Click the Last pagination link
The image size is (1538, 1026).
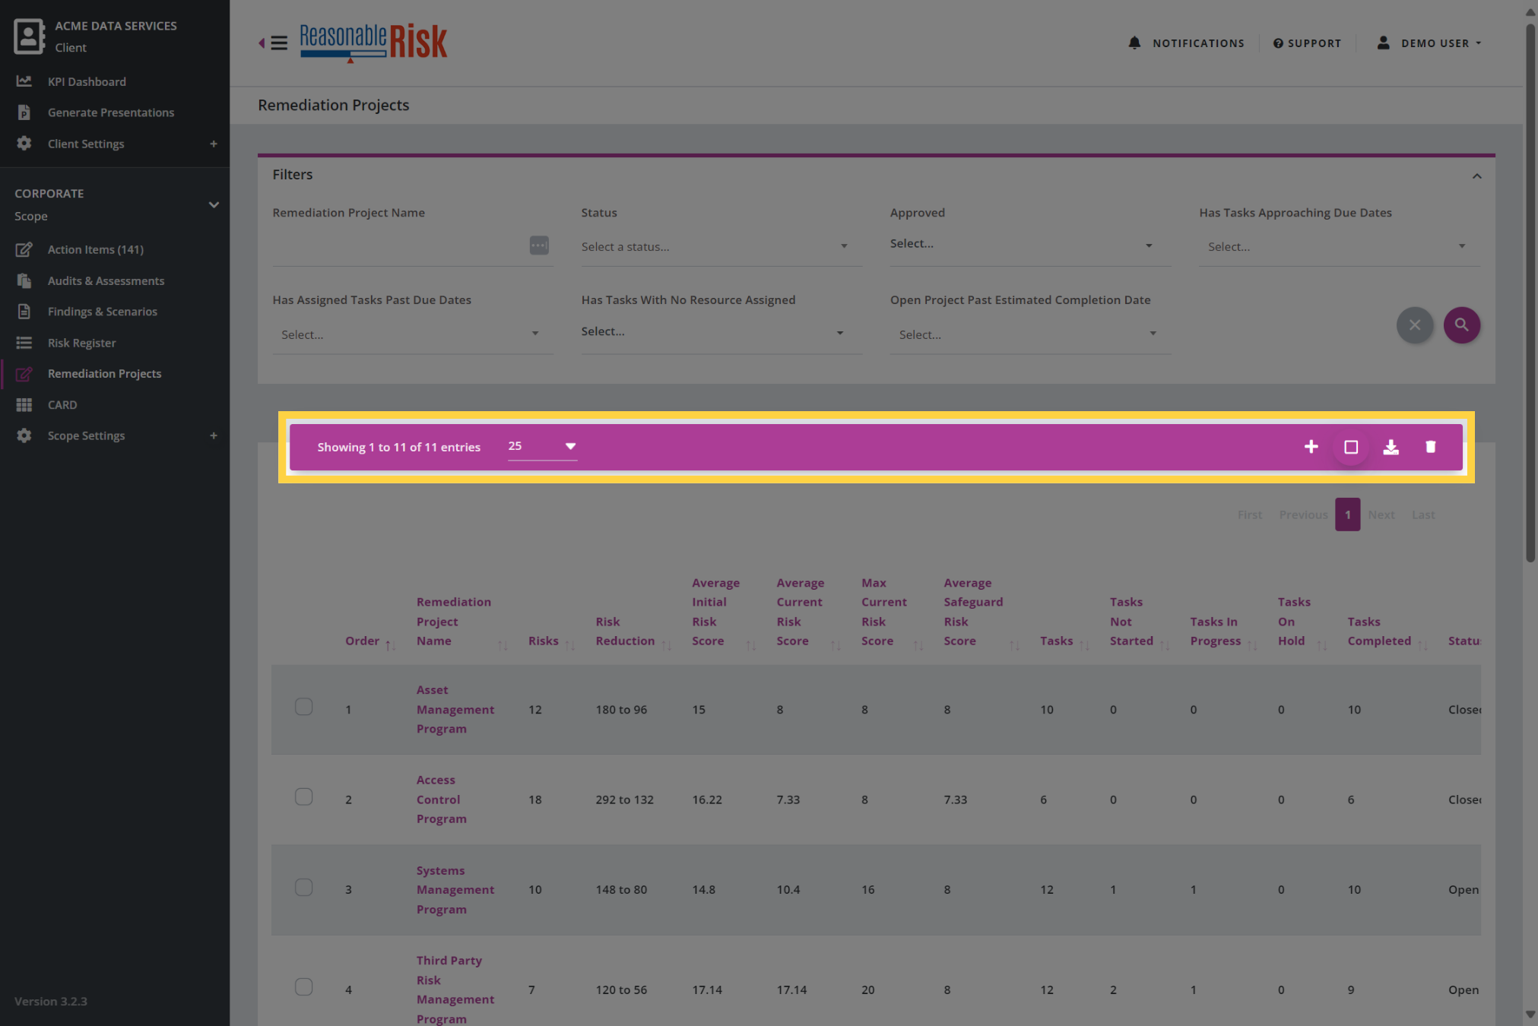click(1423, 515)
